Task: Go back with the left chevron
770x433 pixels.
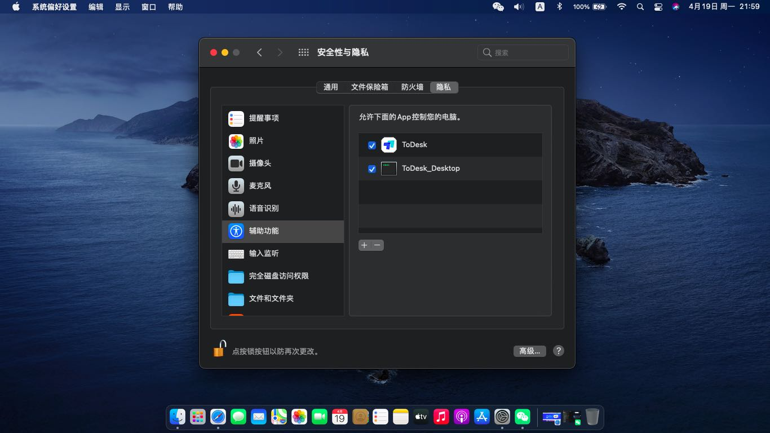Action: point(259,52)
